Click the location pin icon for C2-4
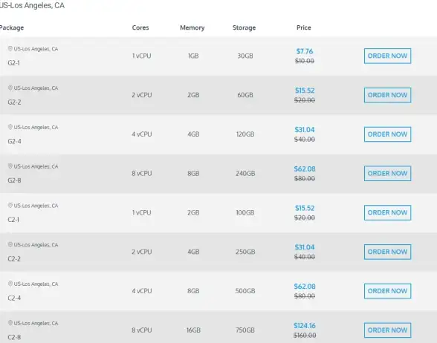Screen dimensions: 437x343 click(10, 284)
